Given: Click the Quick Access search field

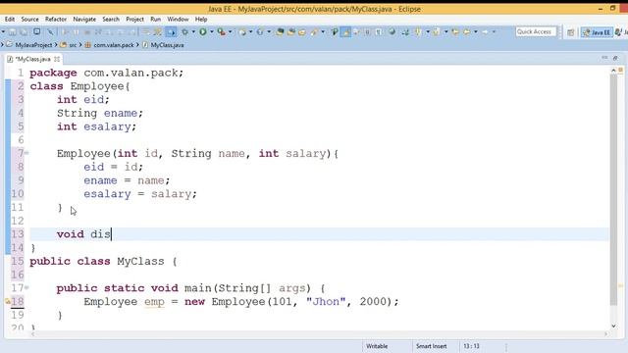Looking at the screenshot, I should click(x=536, y=31).
